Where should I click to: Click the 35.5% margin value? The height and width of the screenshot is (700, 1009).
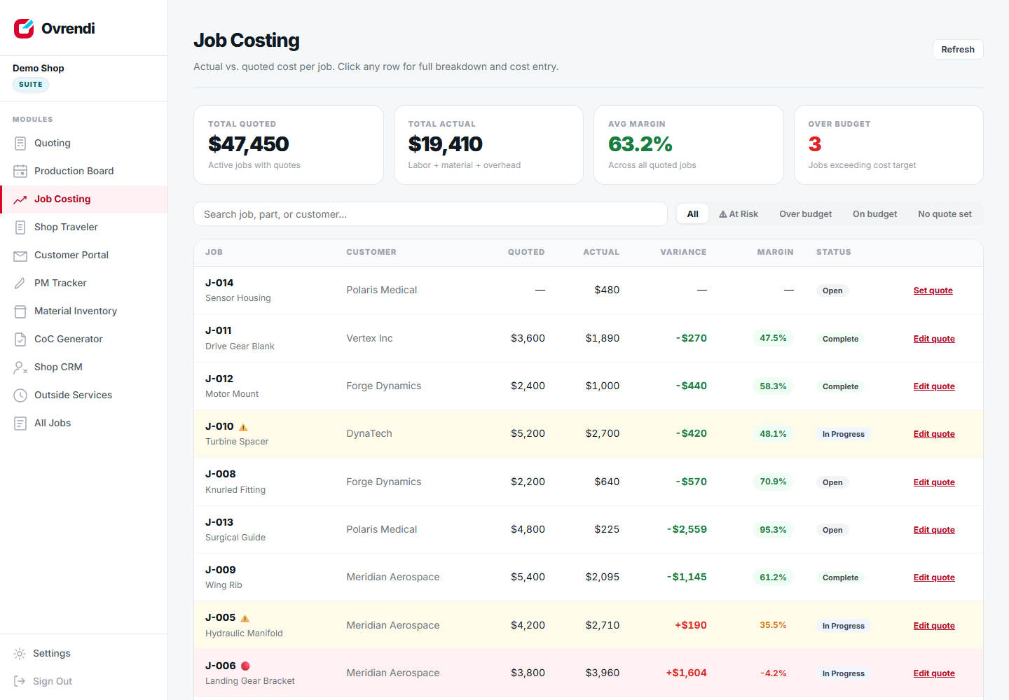[x=773, y=625]
